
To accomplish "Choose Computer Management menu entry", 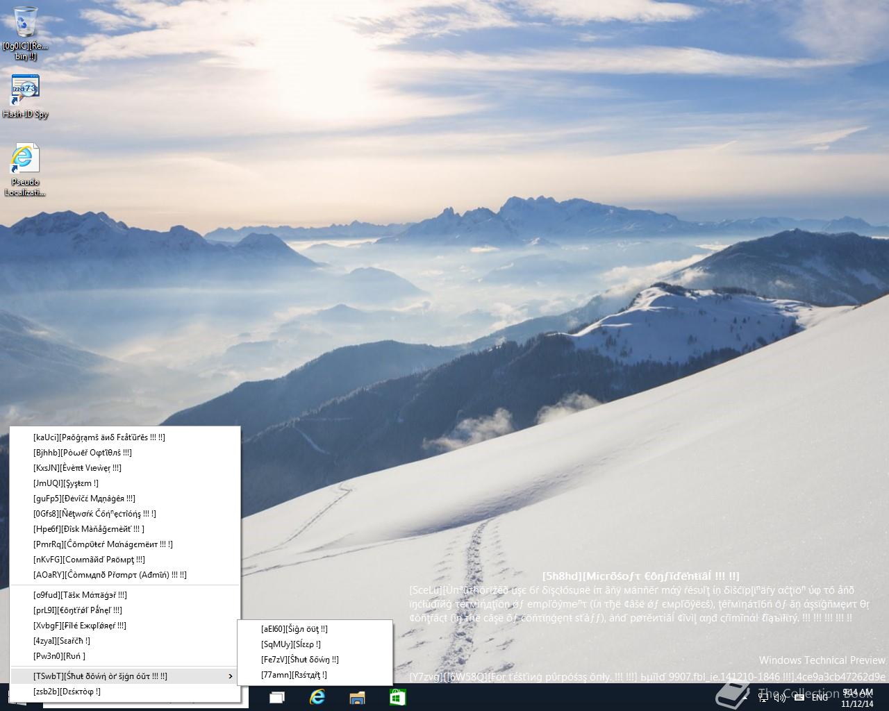I will coord(125,544).
